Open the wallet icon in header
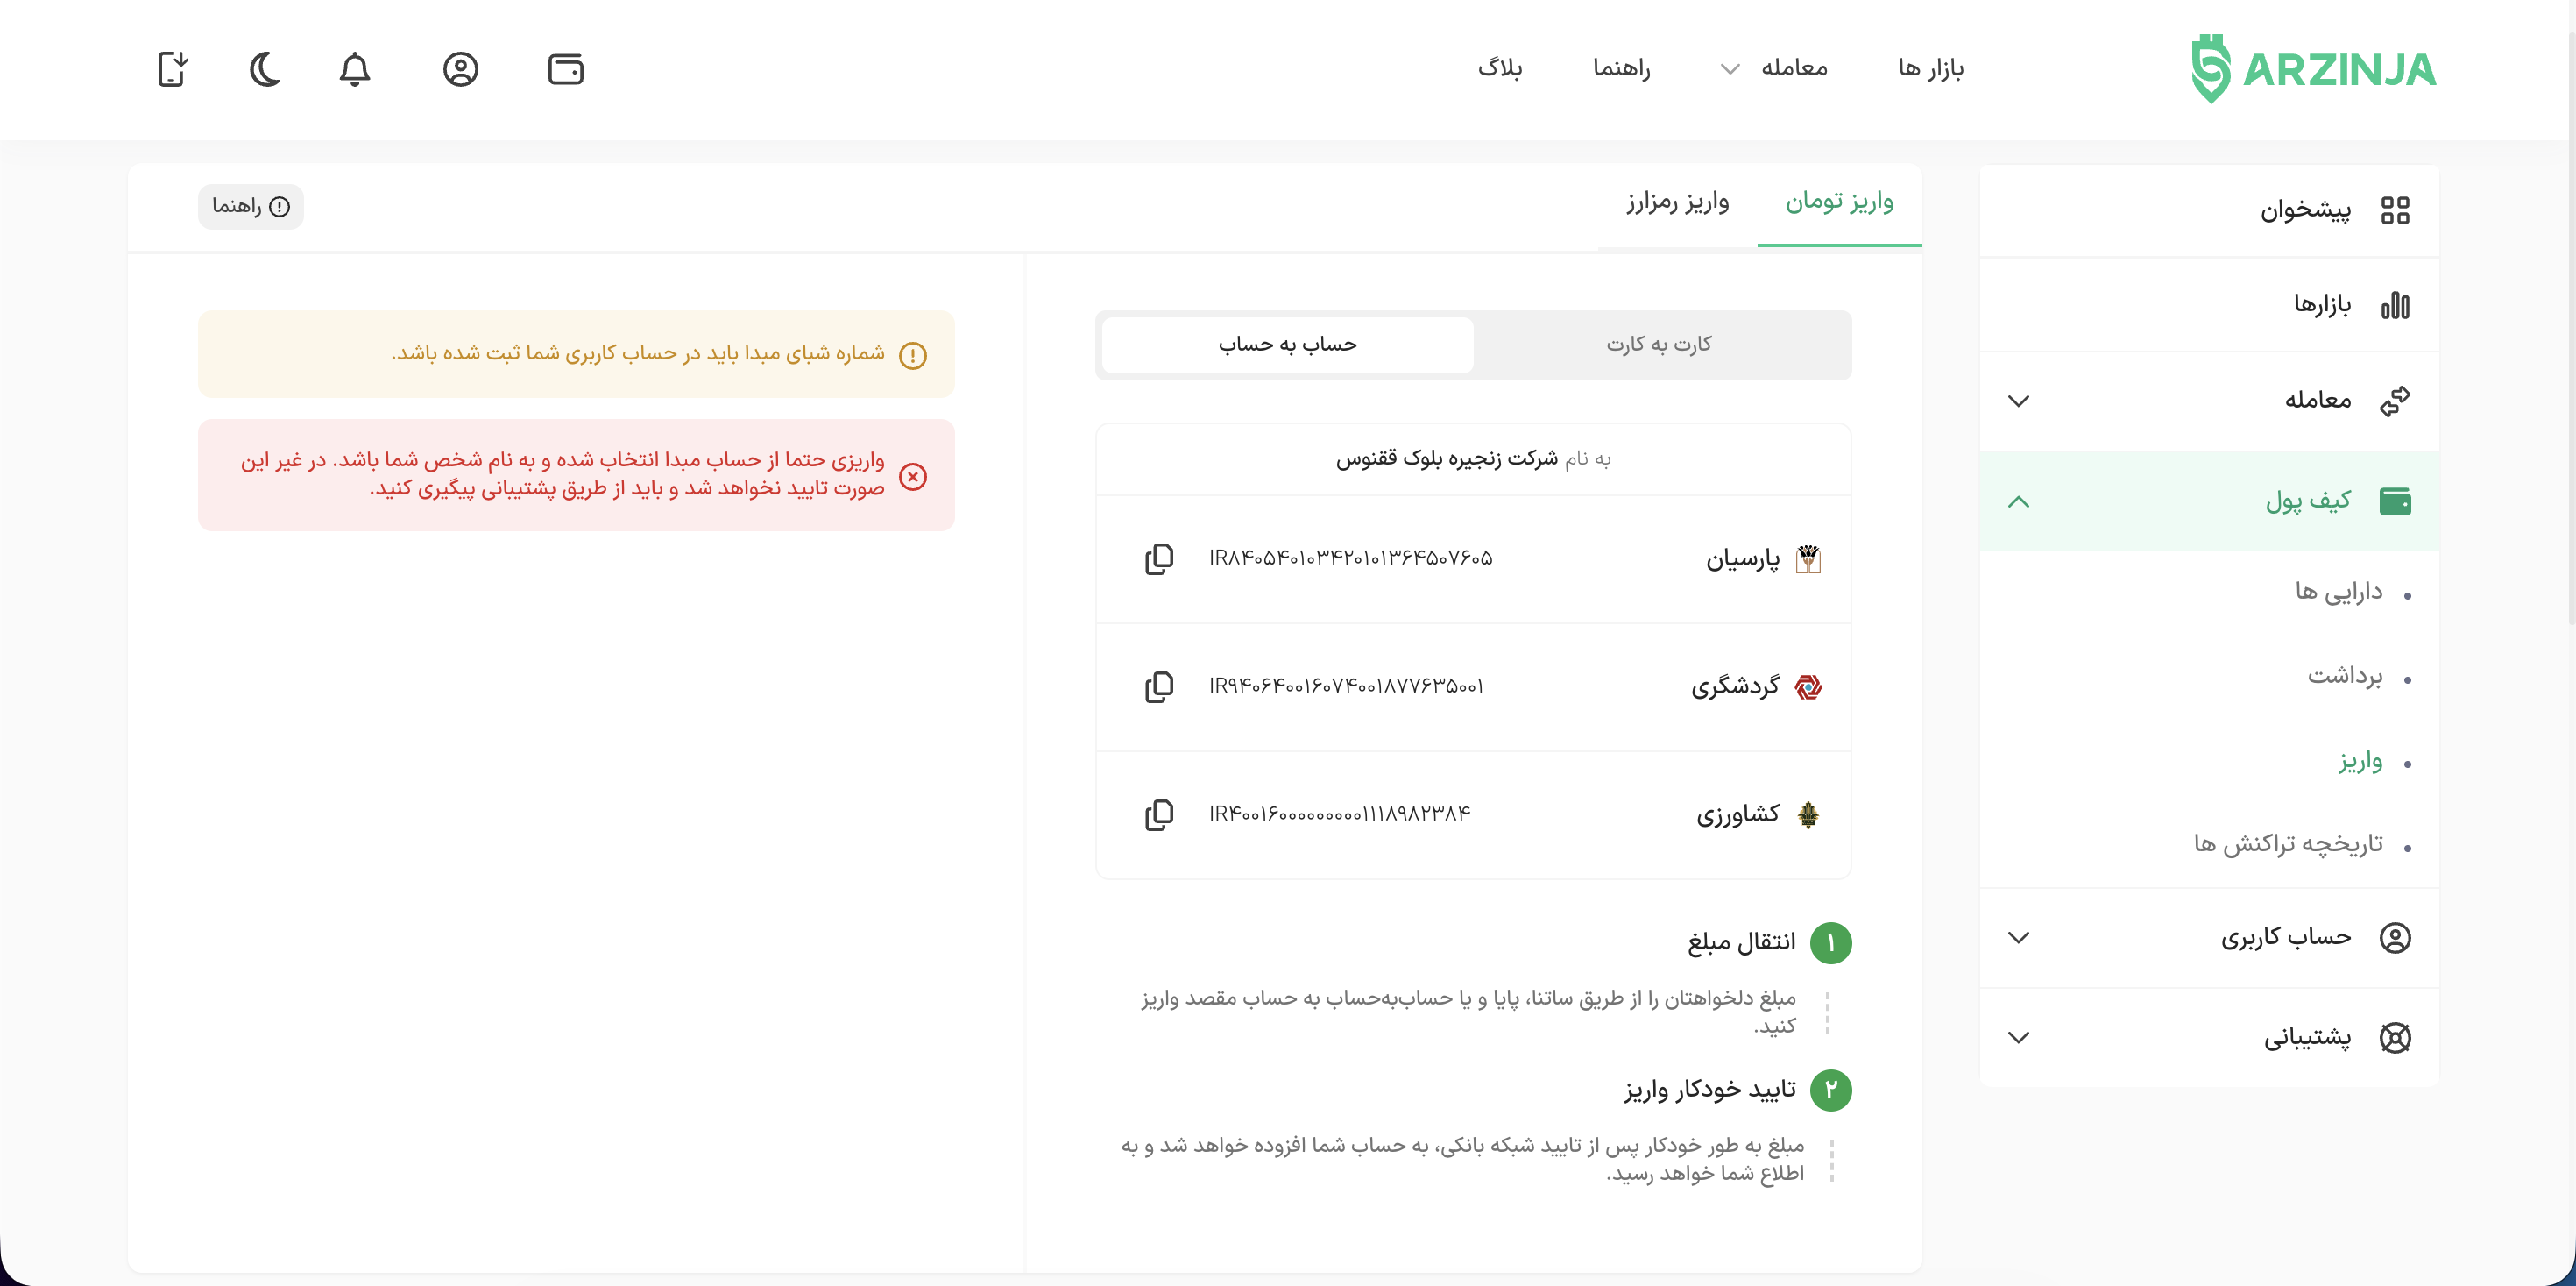 566,69
